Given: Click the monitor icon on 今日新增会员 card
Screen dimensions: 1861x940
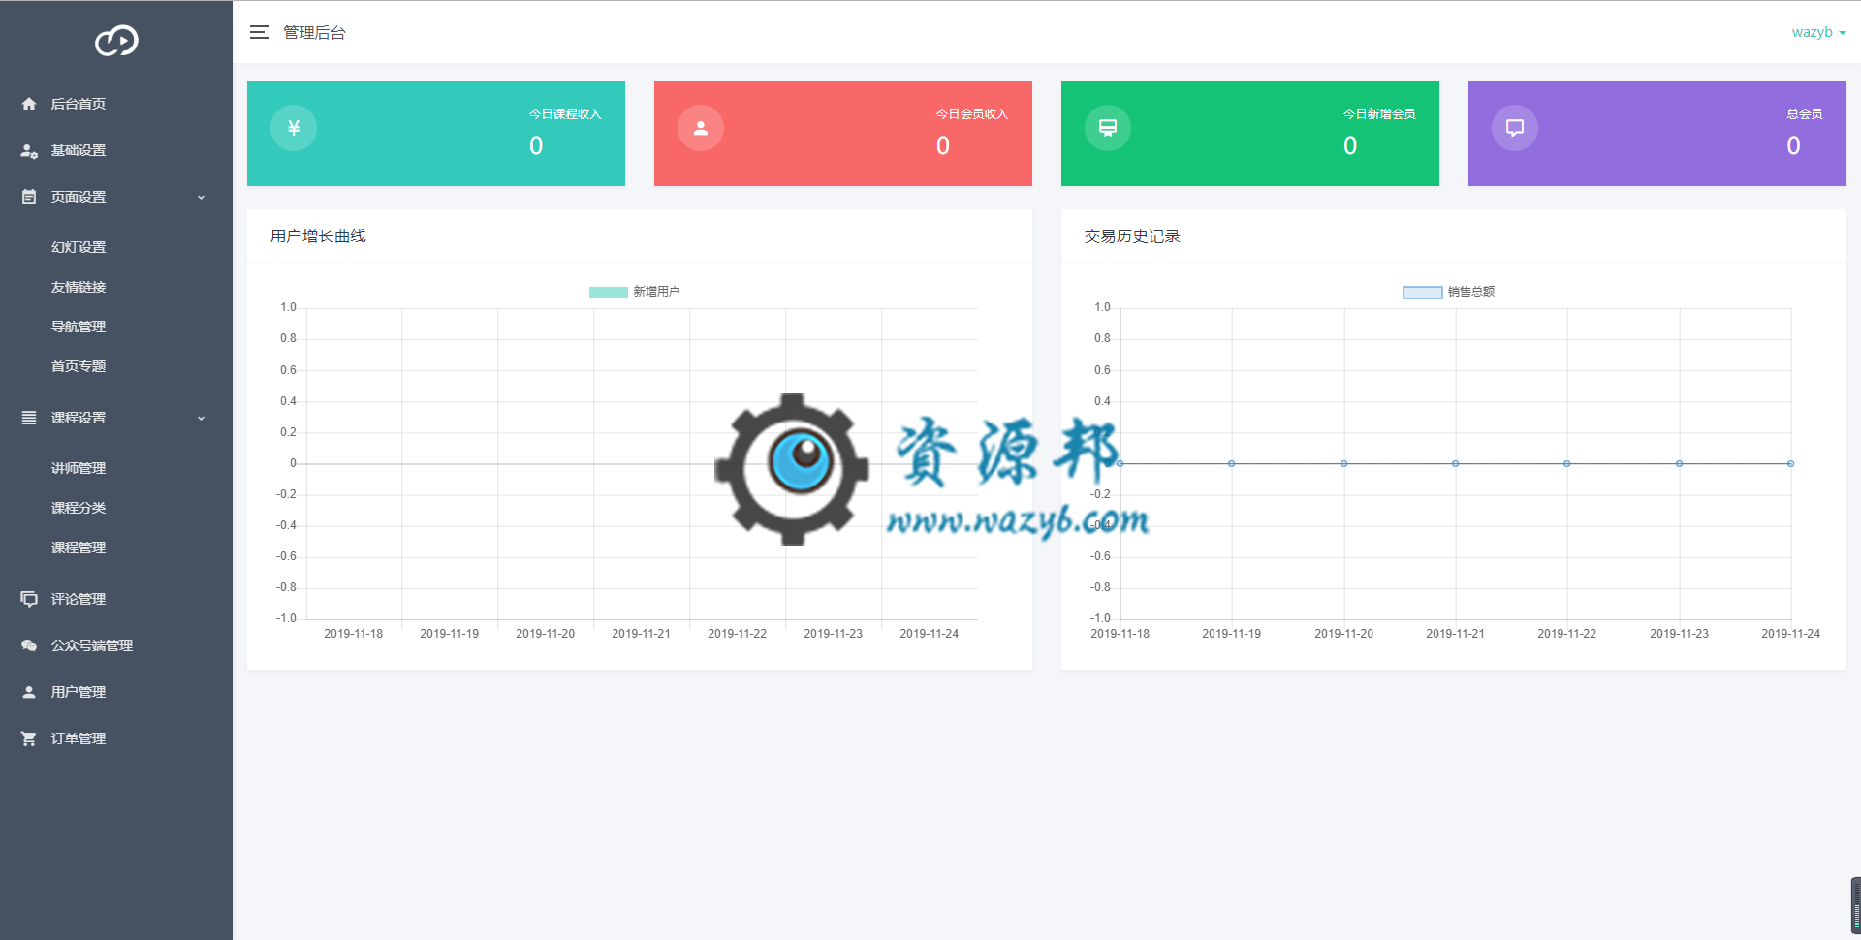Looking at the screenshot, I should pos(1108,128).
